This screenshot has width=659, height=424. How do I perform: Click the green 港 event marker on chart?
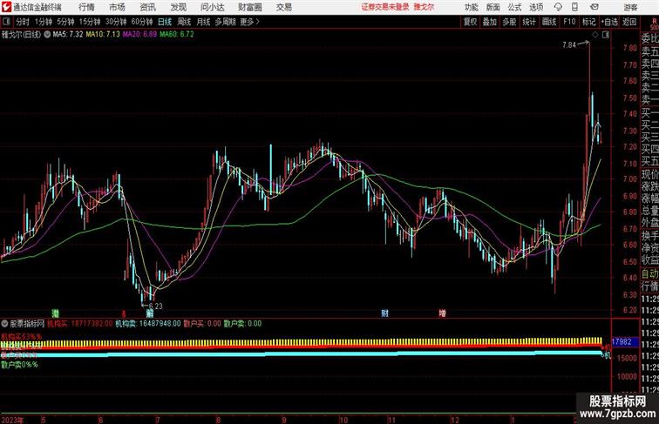click(x=55, y=313)
